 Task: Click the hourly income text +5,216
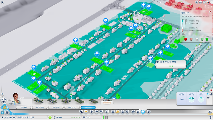(76, 117)
